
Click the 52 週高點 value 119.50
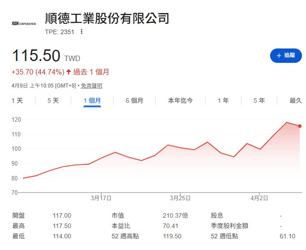(172, 236)
